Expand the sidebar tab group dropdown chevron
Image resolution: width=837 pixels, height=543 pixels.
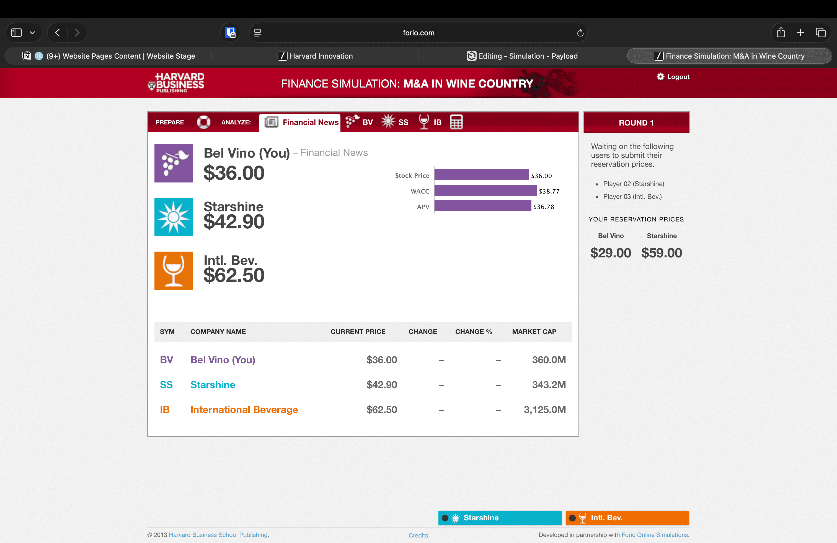32,33
